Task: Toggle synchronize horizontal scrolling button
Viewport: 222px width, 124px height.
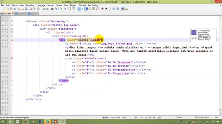Action: [x=74, y=9]
